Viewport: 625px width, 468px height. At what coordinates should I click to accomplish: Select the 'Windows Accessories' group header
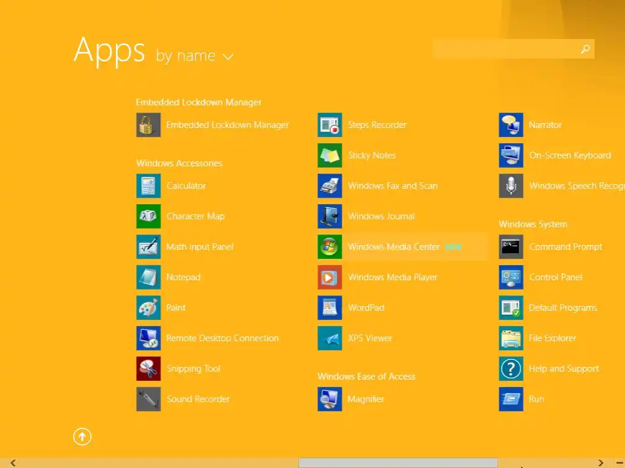tap(179, 163)
